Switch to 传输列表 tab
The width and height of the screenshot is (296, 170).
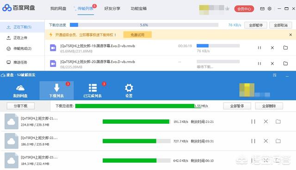pyautogui.click(x=86, y=8)
